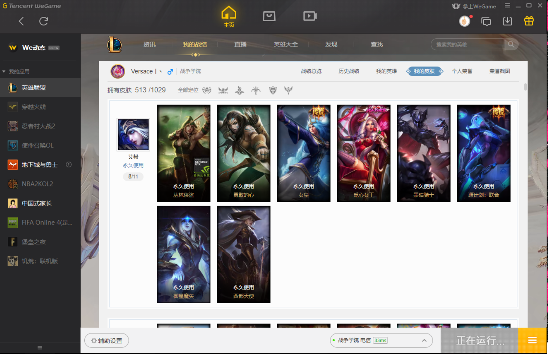This screenshot has height=354, width=548.
Task: Select FIFA Online 4 in the sidebar
Action: tap(40, 222)
